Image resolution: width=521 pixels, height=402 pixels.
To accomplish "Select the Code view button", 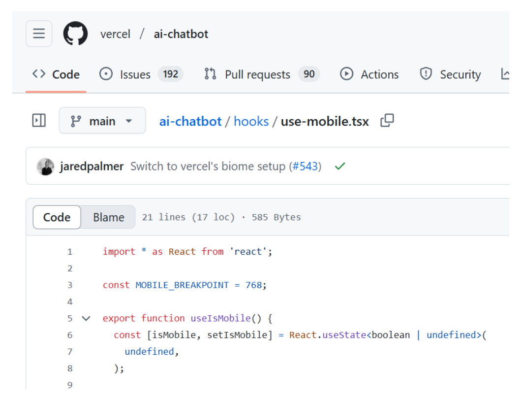I will pos(57,217).
